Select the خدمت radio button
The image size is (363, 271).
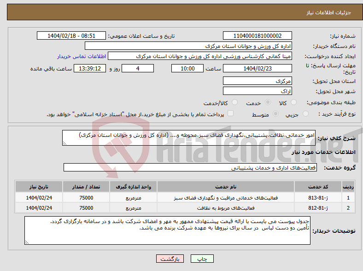pos(268,102)
